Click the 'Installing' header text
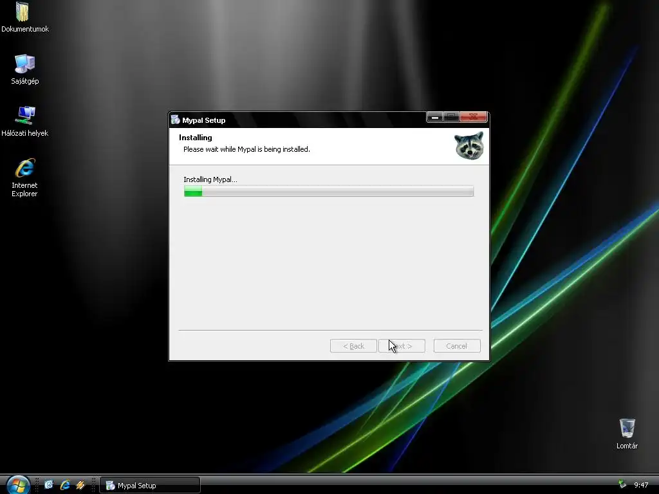659x494 pixels. [x=196, y=138]
